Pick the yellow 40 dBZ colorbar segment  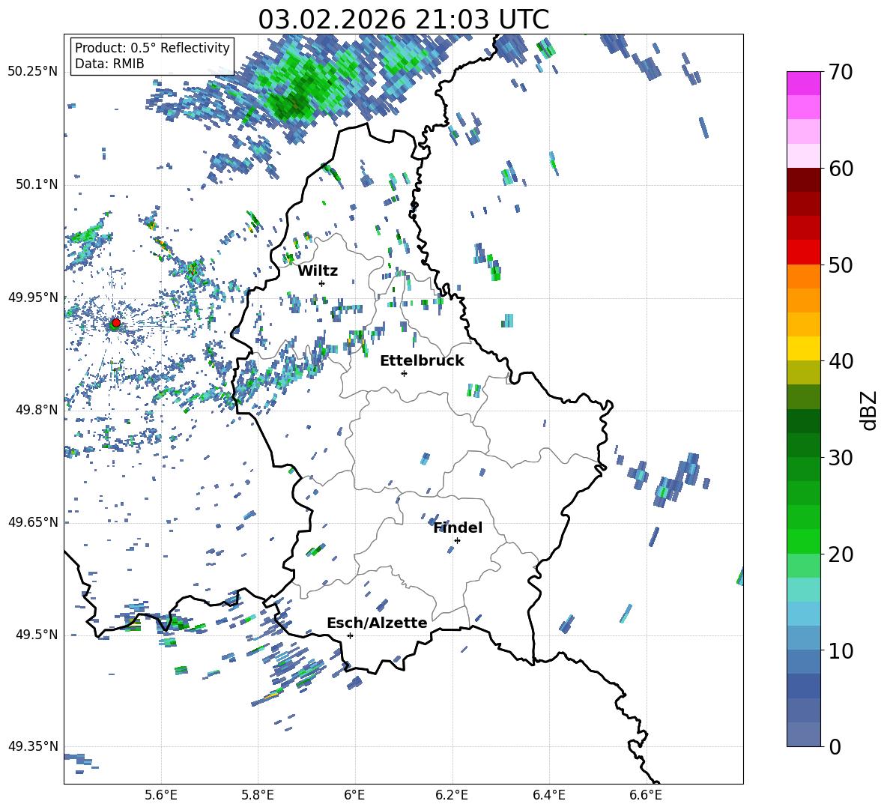(804, 348)
